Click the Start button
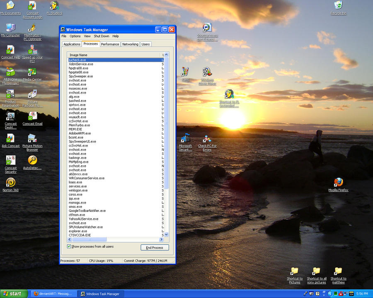The width and height of the screenshot is (373, 298). (14, 294)
